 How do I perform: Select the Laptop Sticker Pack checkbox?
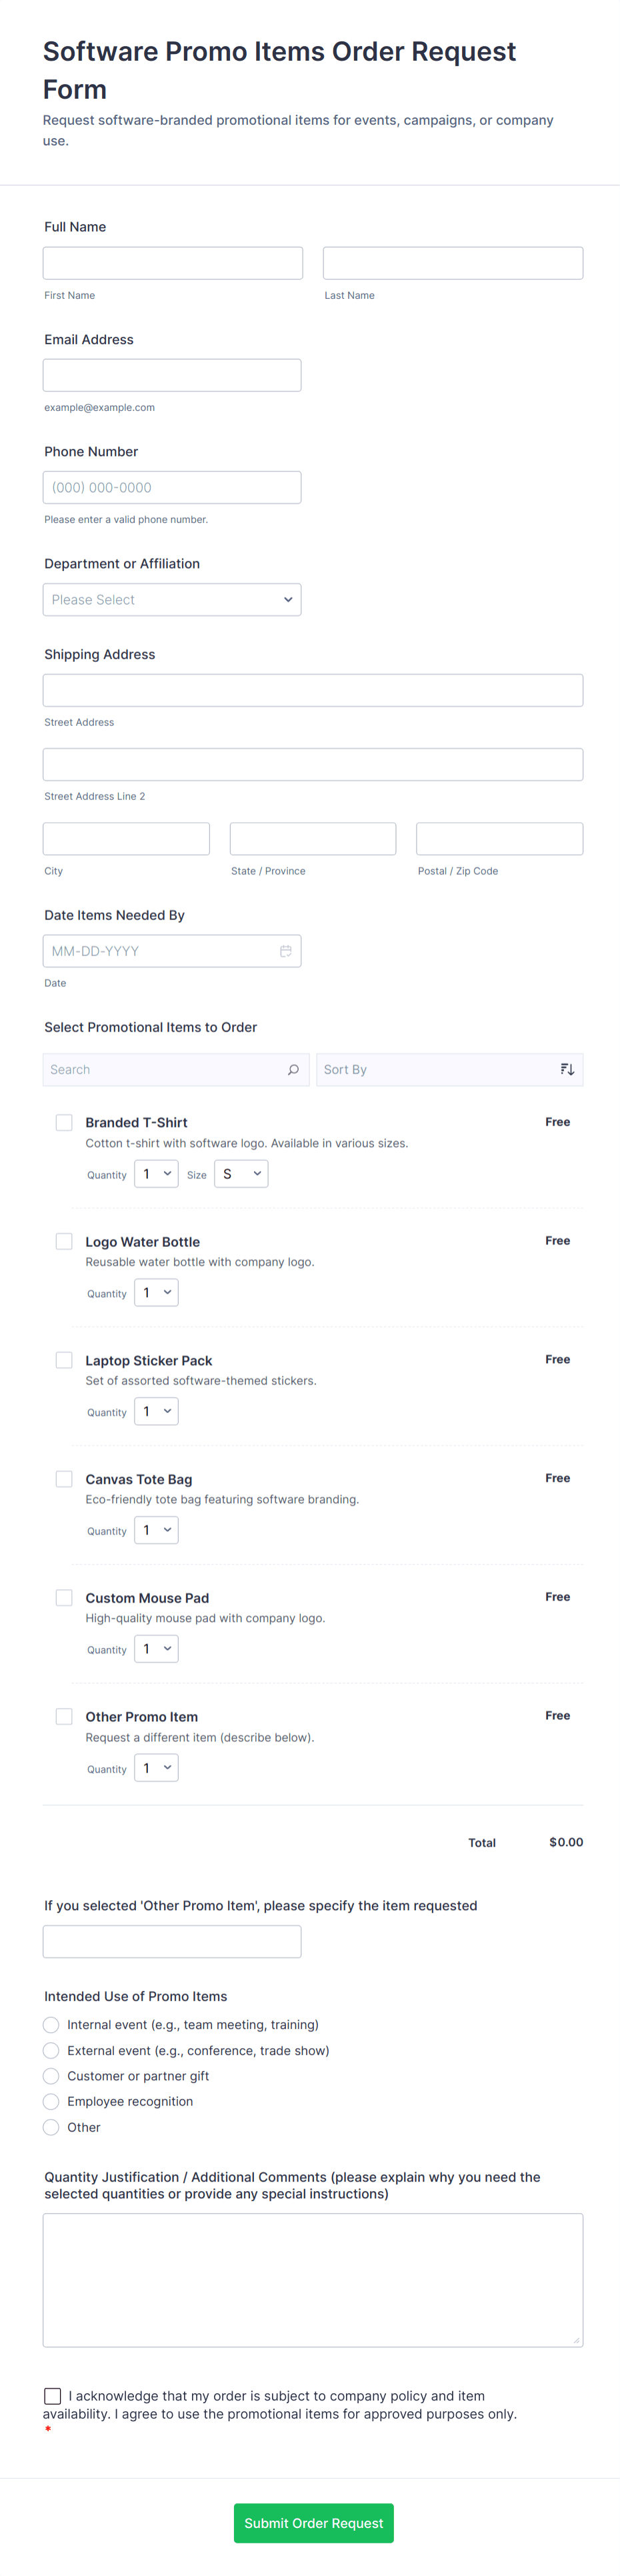pyautogui.click(x=64, y=1359)
